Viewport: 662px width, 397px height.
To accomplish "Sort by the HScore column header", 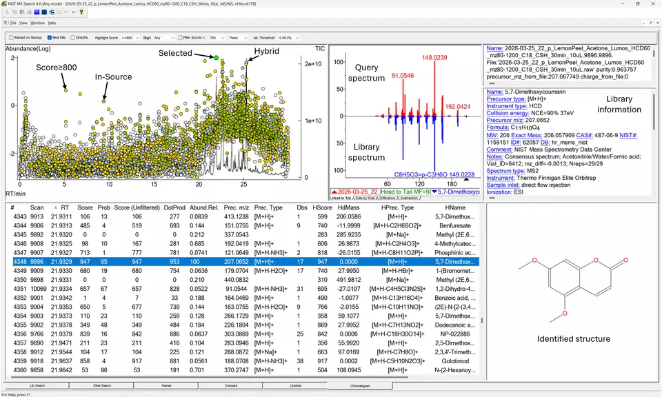I will (322, 207).
